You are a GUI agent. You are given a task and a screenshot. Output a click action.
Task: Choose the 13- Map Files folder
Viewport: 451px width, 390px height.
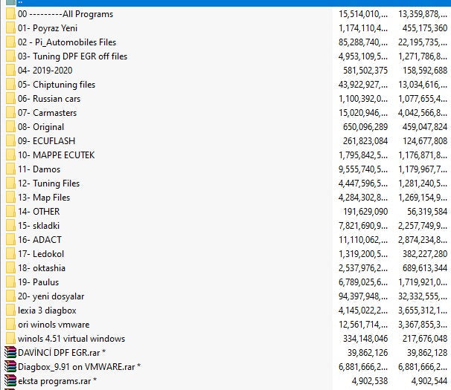click(x=44, y=198)
